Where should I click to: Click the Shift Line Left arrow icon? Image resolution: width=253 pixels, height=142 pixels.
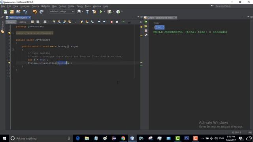tap(99, 22)
